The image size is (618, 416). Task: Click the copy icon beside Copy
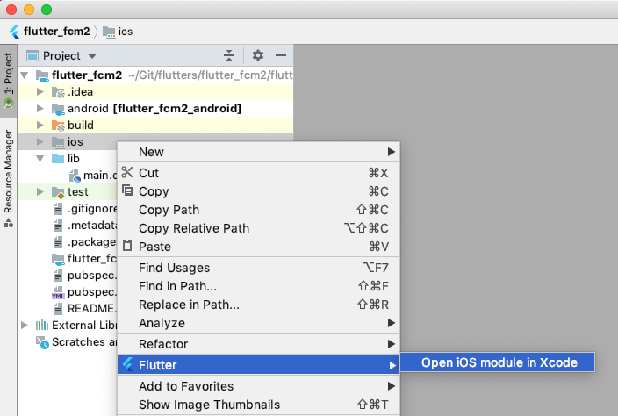tap(127, 190)
